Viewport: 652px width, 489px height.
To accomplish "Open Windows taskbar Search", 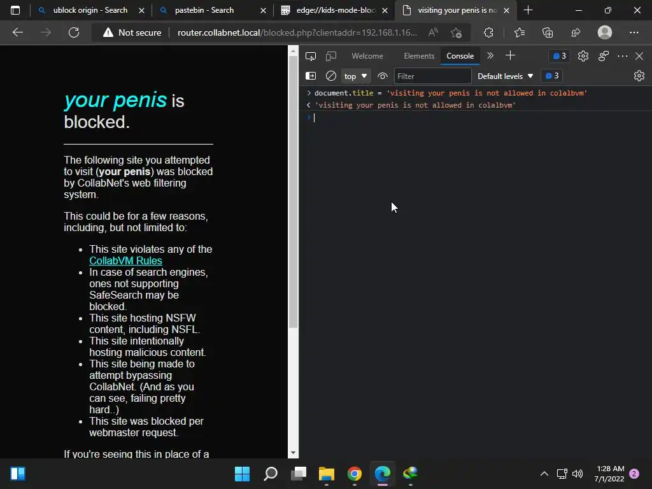I will click(270, 474).
